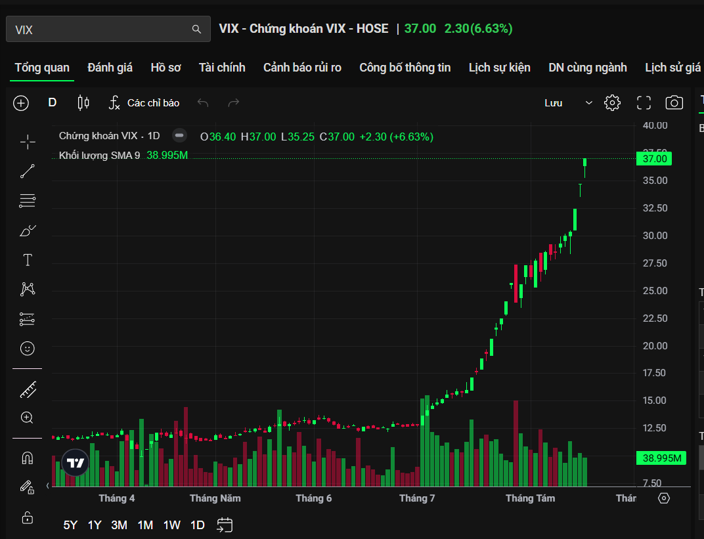Undo the last chart action
The width and height of the screenshot is (704, 539).
[x=203, y=103]
